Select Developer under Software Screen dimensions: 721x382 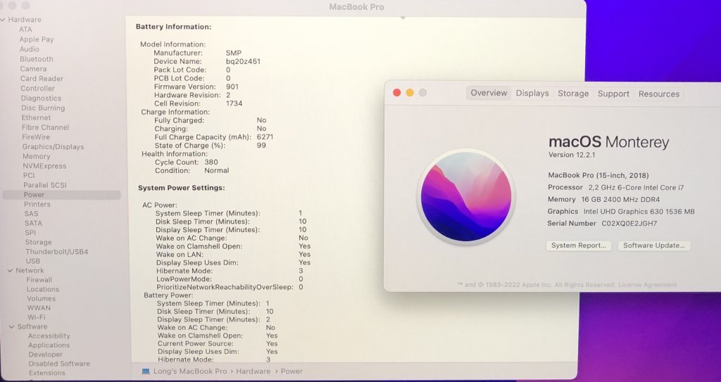[45, 355]
